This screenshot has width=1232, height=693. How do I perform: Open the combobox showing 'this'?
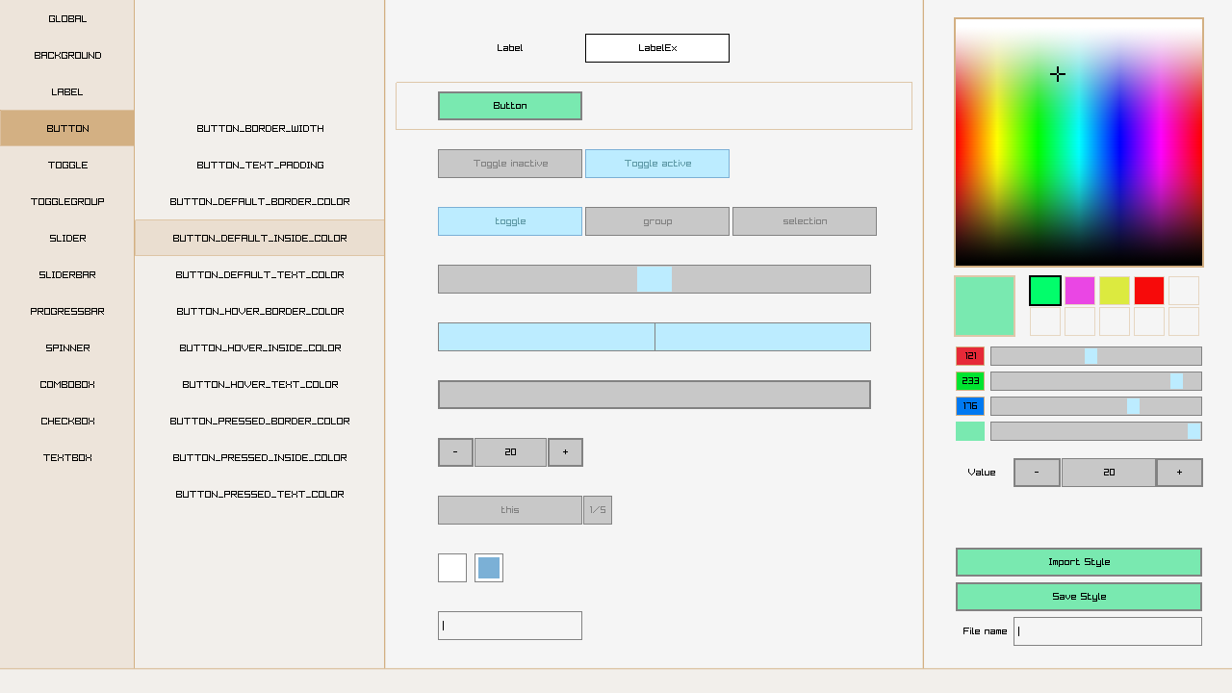point(510,510)
